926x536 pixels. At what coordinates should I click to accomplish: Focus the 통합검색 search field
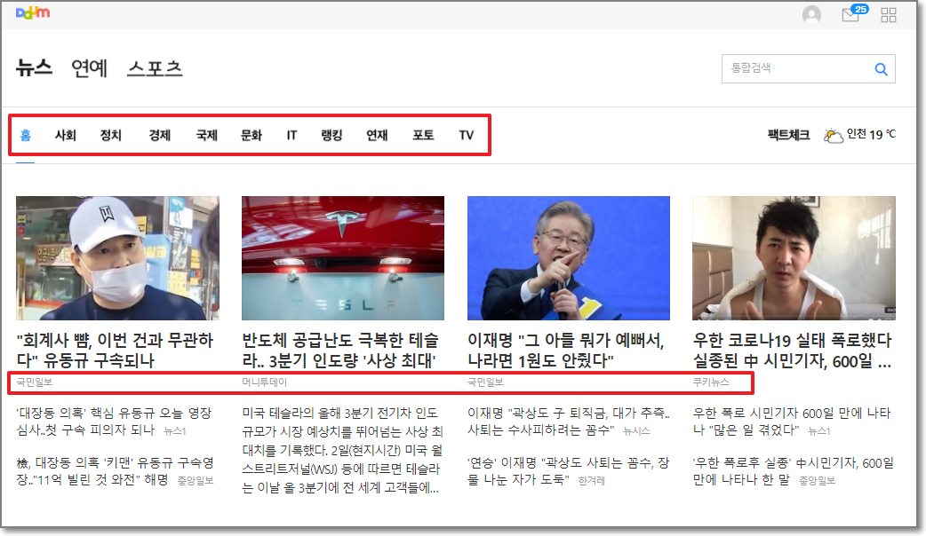point(808,69)
